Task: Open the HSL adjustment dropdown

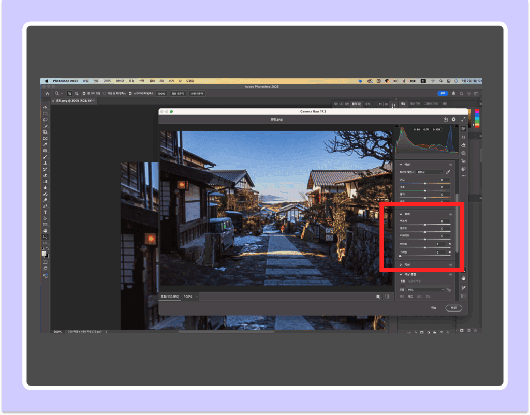Action: [x=425, y=290]
